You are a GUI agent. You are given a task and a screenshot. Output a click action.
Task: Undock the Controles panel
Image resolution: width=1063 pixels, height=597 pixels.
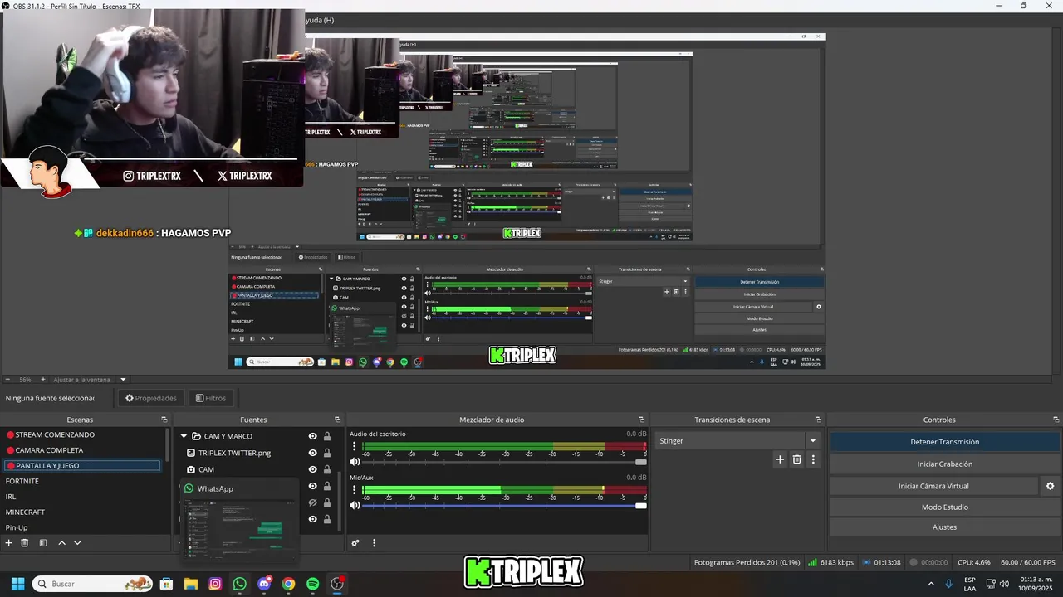[1055, 420]
